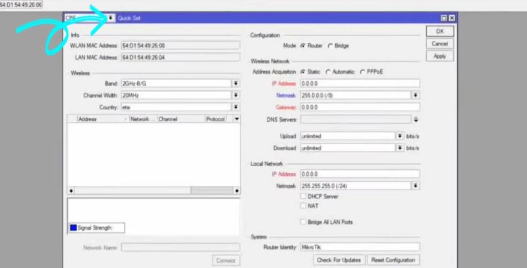Click the DNS Servers add/remove arrows
This screenshot has width=527, height=268.
pyautogui.click(x=416, y=119)
